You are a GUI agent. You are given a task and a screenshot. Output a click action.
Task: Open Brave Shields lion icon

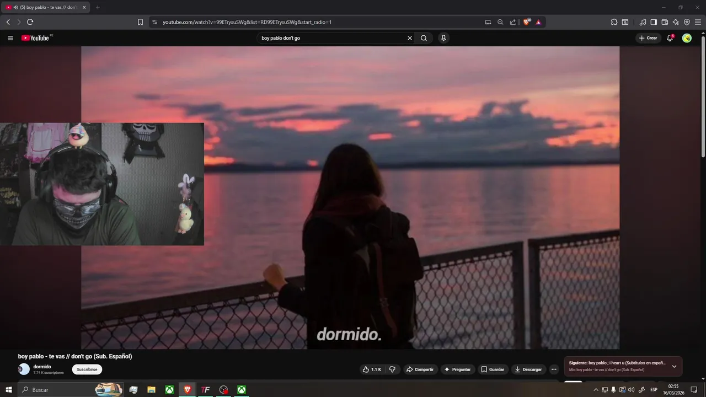point(527,22)
